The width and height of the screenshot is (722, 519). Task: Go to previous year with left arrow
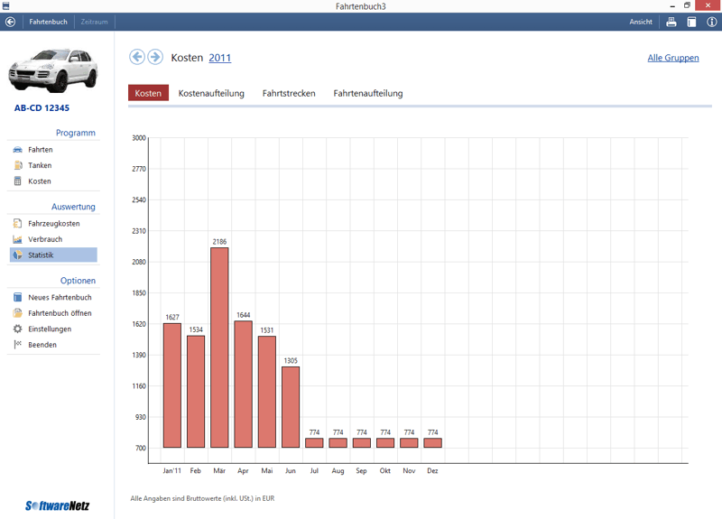(137, 57)
